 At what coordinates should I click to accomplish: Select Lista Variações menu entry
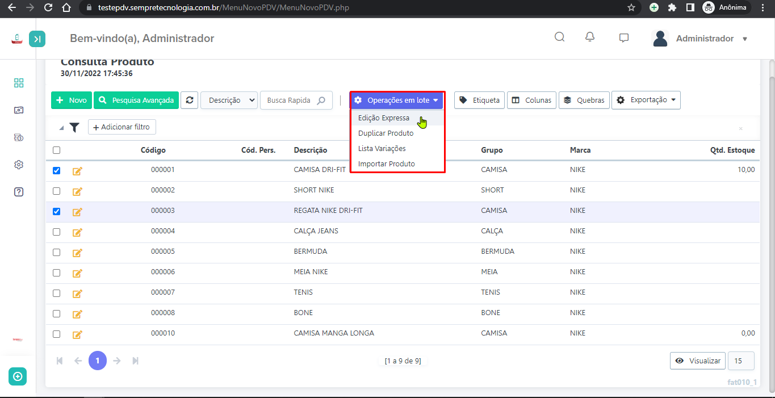[382, 149]
